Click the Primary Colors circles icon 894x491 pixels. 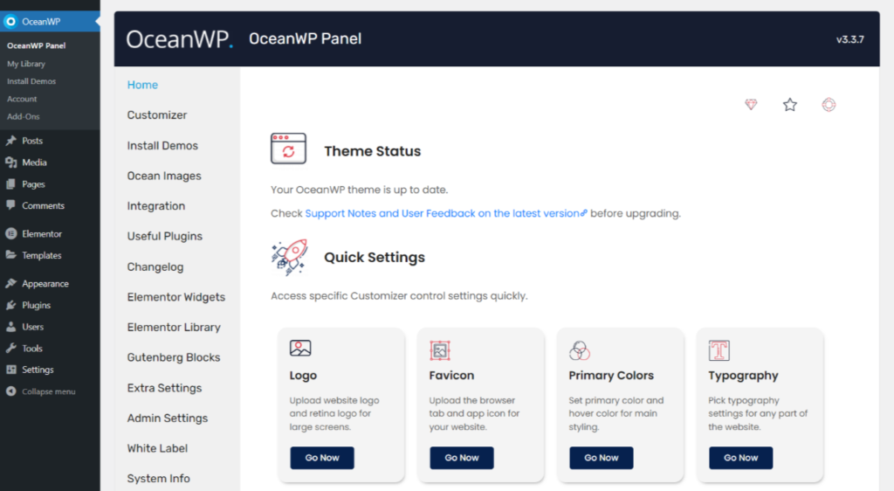pyautogui.click(x=580, y=350)
